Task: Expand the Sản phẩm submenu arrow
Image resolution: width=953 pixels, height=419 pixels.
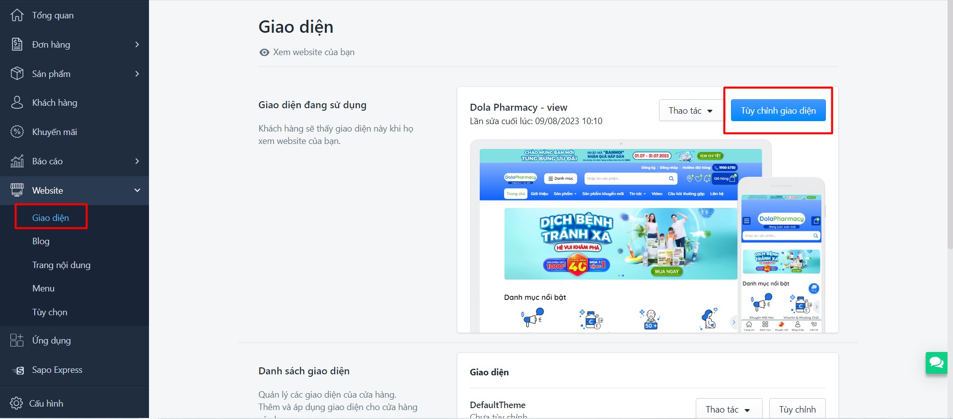Action: click(137, 73)
